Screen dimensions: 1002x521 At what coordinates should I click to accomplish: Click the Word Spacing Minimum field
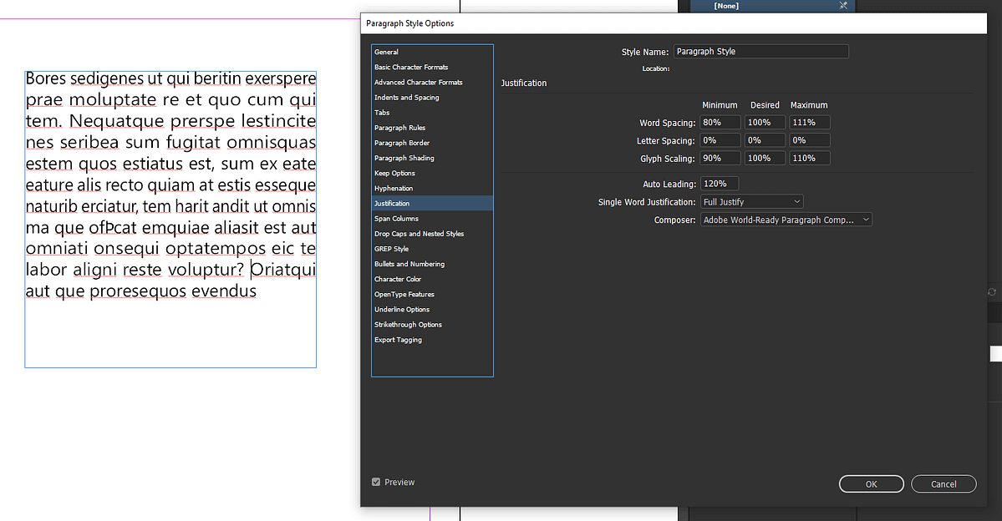pyautogui.click(x=720, y=123)
